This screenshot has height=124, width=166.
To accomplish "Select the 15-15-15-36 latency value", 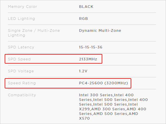I will point(91,47).
